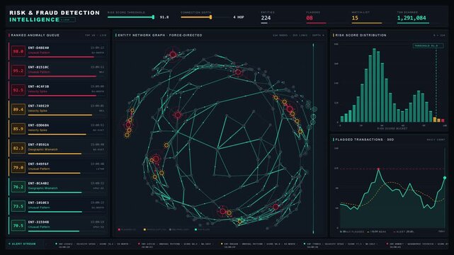Click the 70.5 risk score badge
The width and height of the screenshot is (454, 255).
(x=18, y=226)
